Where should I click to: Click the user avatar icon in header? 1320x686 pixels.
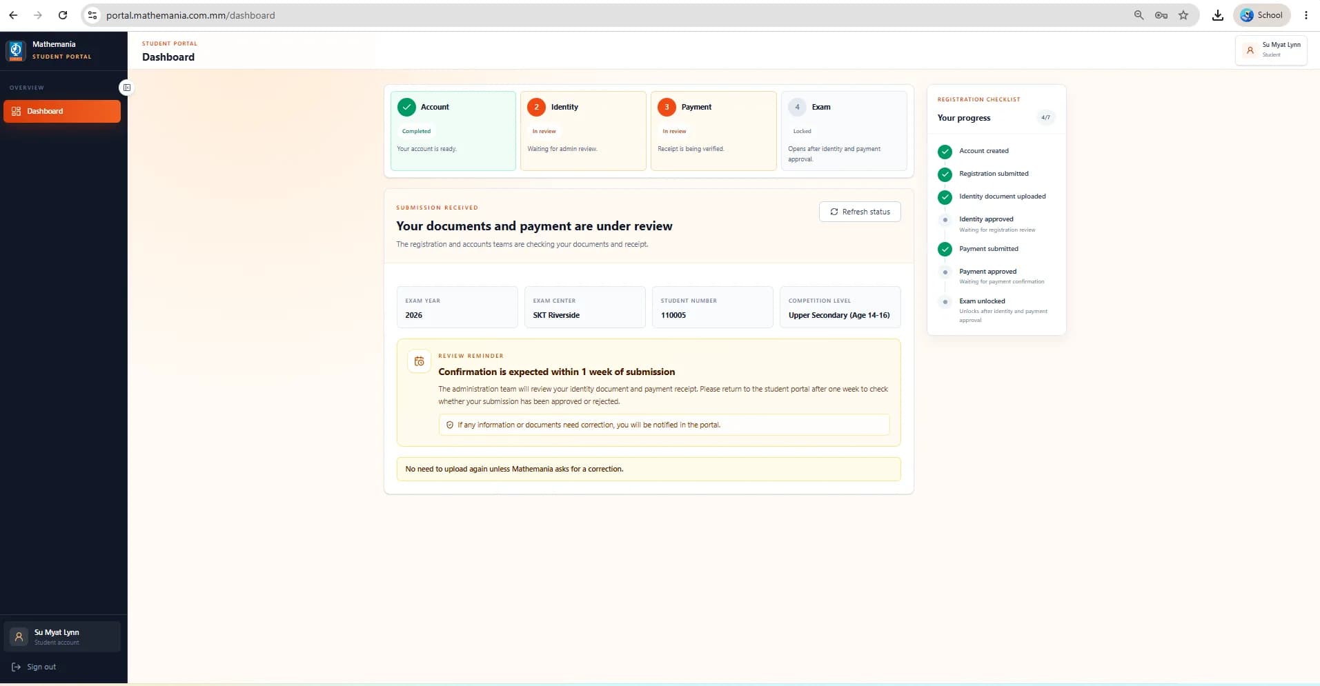click(1250, 50)
